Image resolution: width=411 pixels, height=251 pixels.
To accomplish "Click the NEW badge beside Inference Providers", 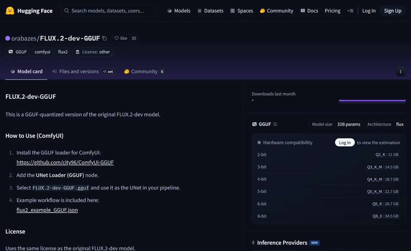I will click(314, 243).
